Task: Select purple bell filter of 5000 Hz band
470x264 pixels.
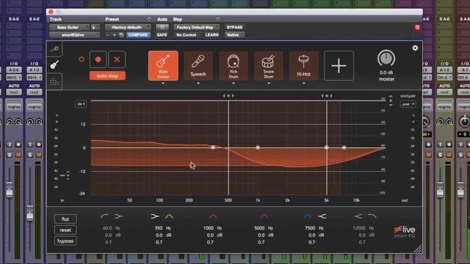Action: [264, 216]
